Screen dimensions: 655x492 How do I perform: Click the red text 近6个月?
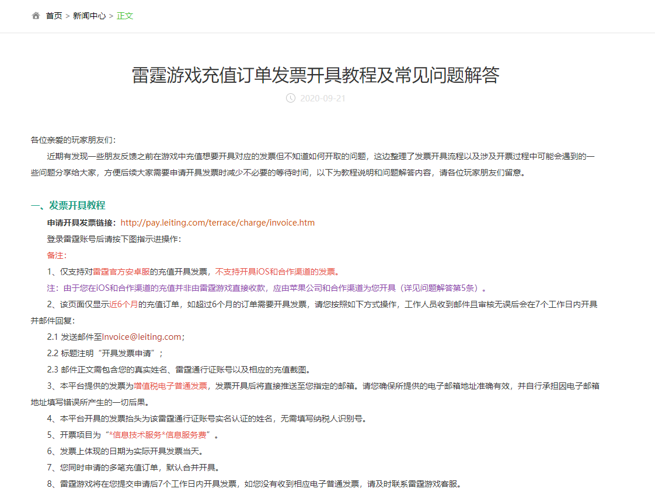point(124,305)
